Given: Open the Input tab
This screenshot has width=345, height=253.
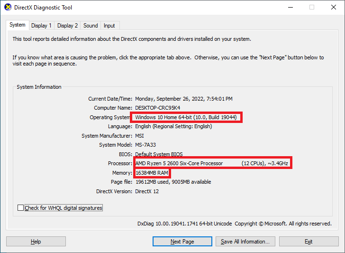Looking at the screenshot, I should 109,26.
